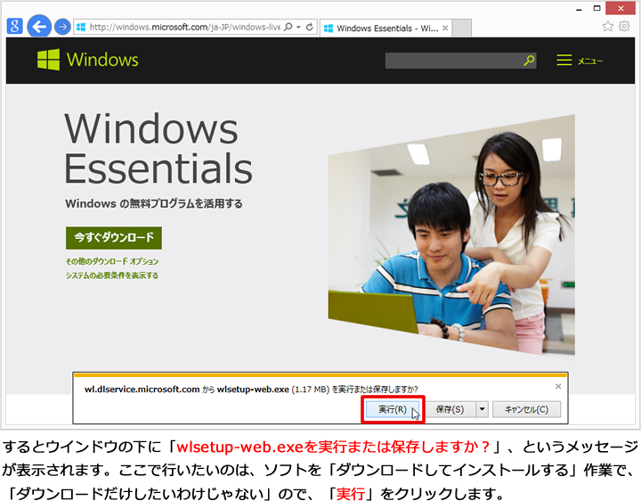Close the Windows Essentials tab
This screenshot has height=501, width=641.
pos(445,28)
